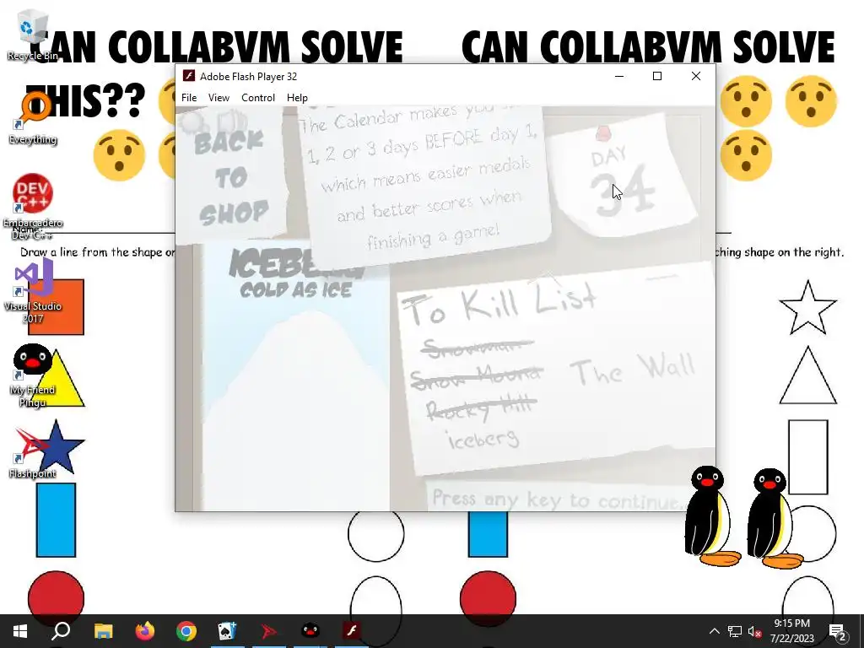The width and height of the screenshot is (864, 648).
Task: Select the Embarcadero Dev-C++ desktop icon
Action: pos(33,208)
